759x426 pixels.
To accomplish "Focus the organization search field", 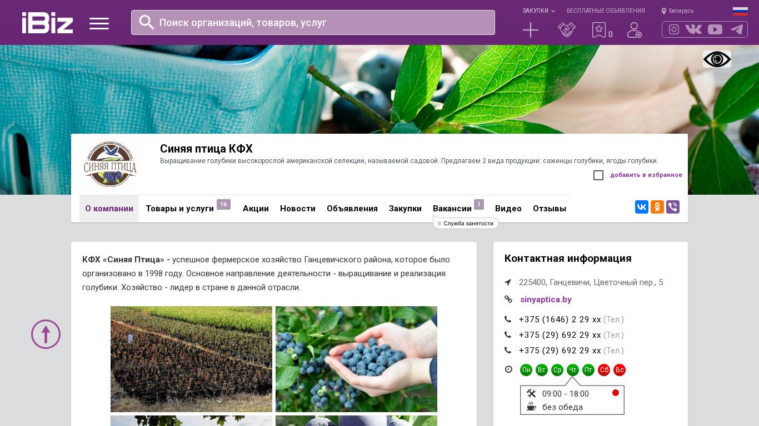I will pos(313,22).
